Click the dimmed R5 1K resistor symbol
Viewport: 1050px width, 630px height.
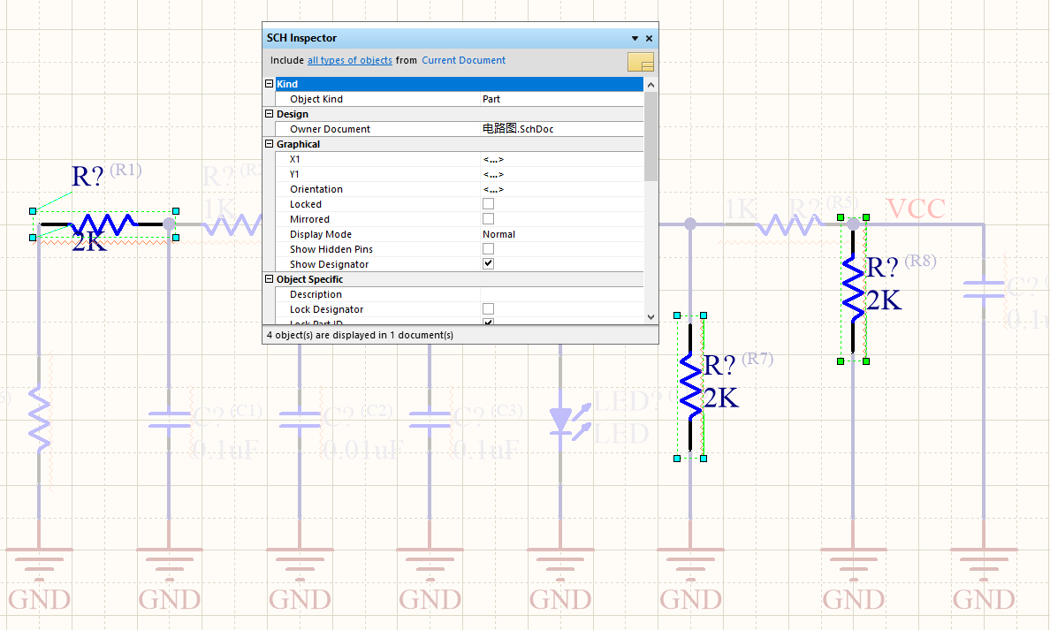pyautogui.click(x=789, y=224)
